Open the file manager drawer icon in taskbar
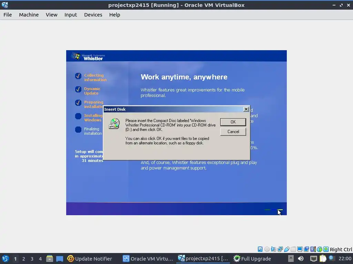The height and width of the screenshot is (264, 353). (50, 258)
